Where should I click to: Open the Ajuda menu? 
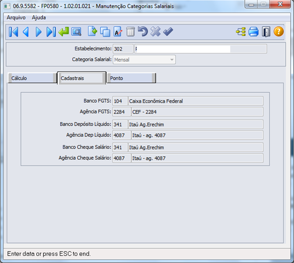point(39,18)
